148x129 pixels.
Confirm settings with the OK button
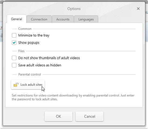pos(58,116)
